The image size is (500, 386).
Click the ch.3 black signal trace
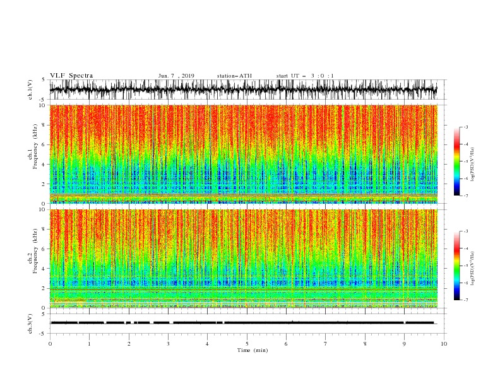(244, 323)
